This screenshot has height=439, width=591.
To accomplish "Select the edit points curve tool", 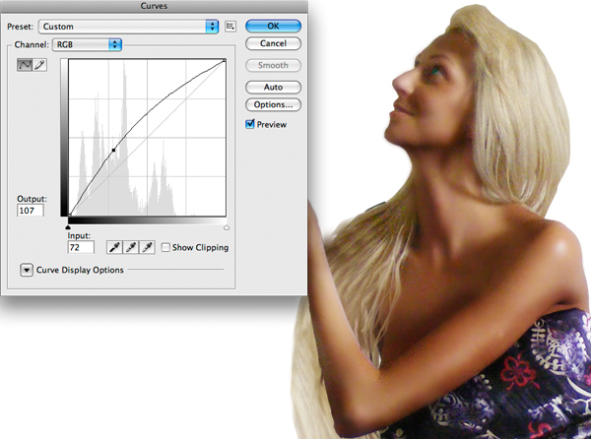I will pyautogui.click(x=25, y=65).
